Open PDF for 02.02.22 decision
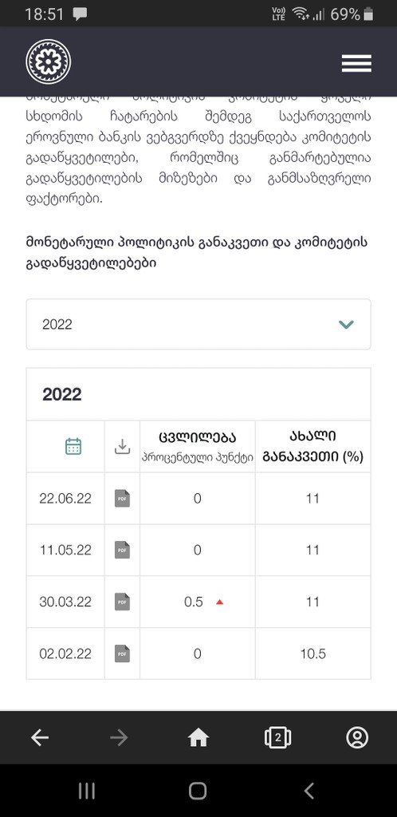397x817 pixels. pyautogui.click(x=122, y=653)
